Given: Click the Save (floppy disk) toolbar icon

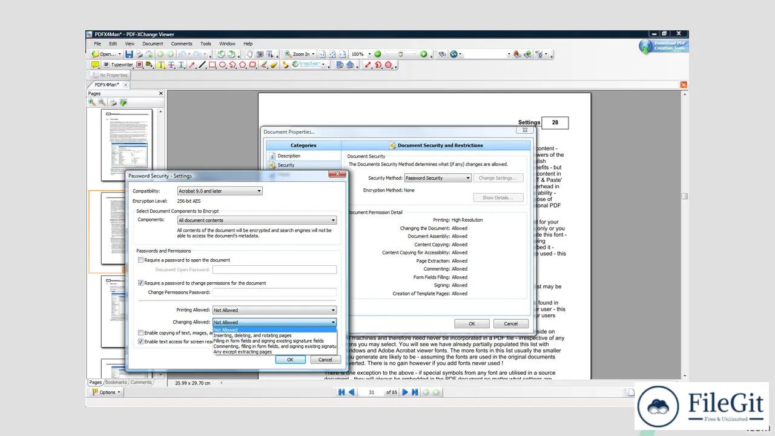Looking at the screenshot, I should 129,54.
